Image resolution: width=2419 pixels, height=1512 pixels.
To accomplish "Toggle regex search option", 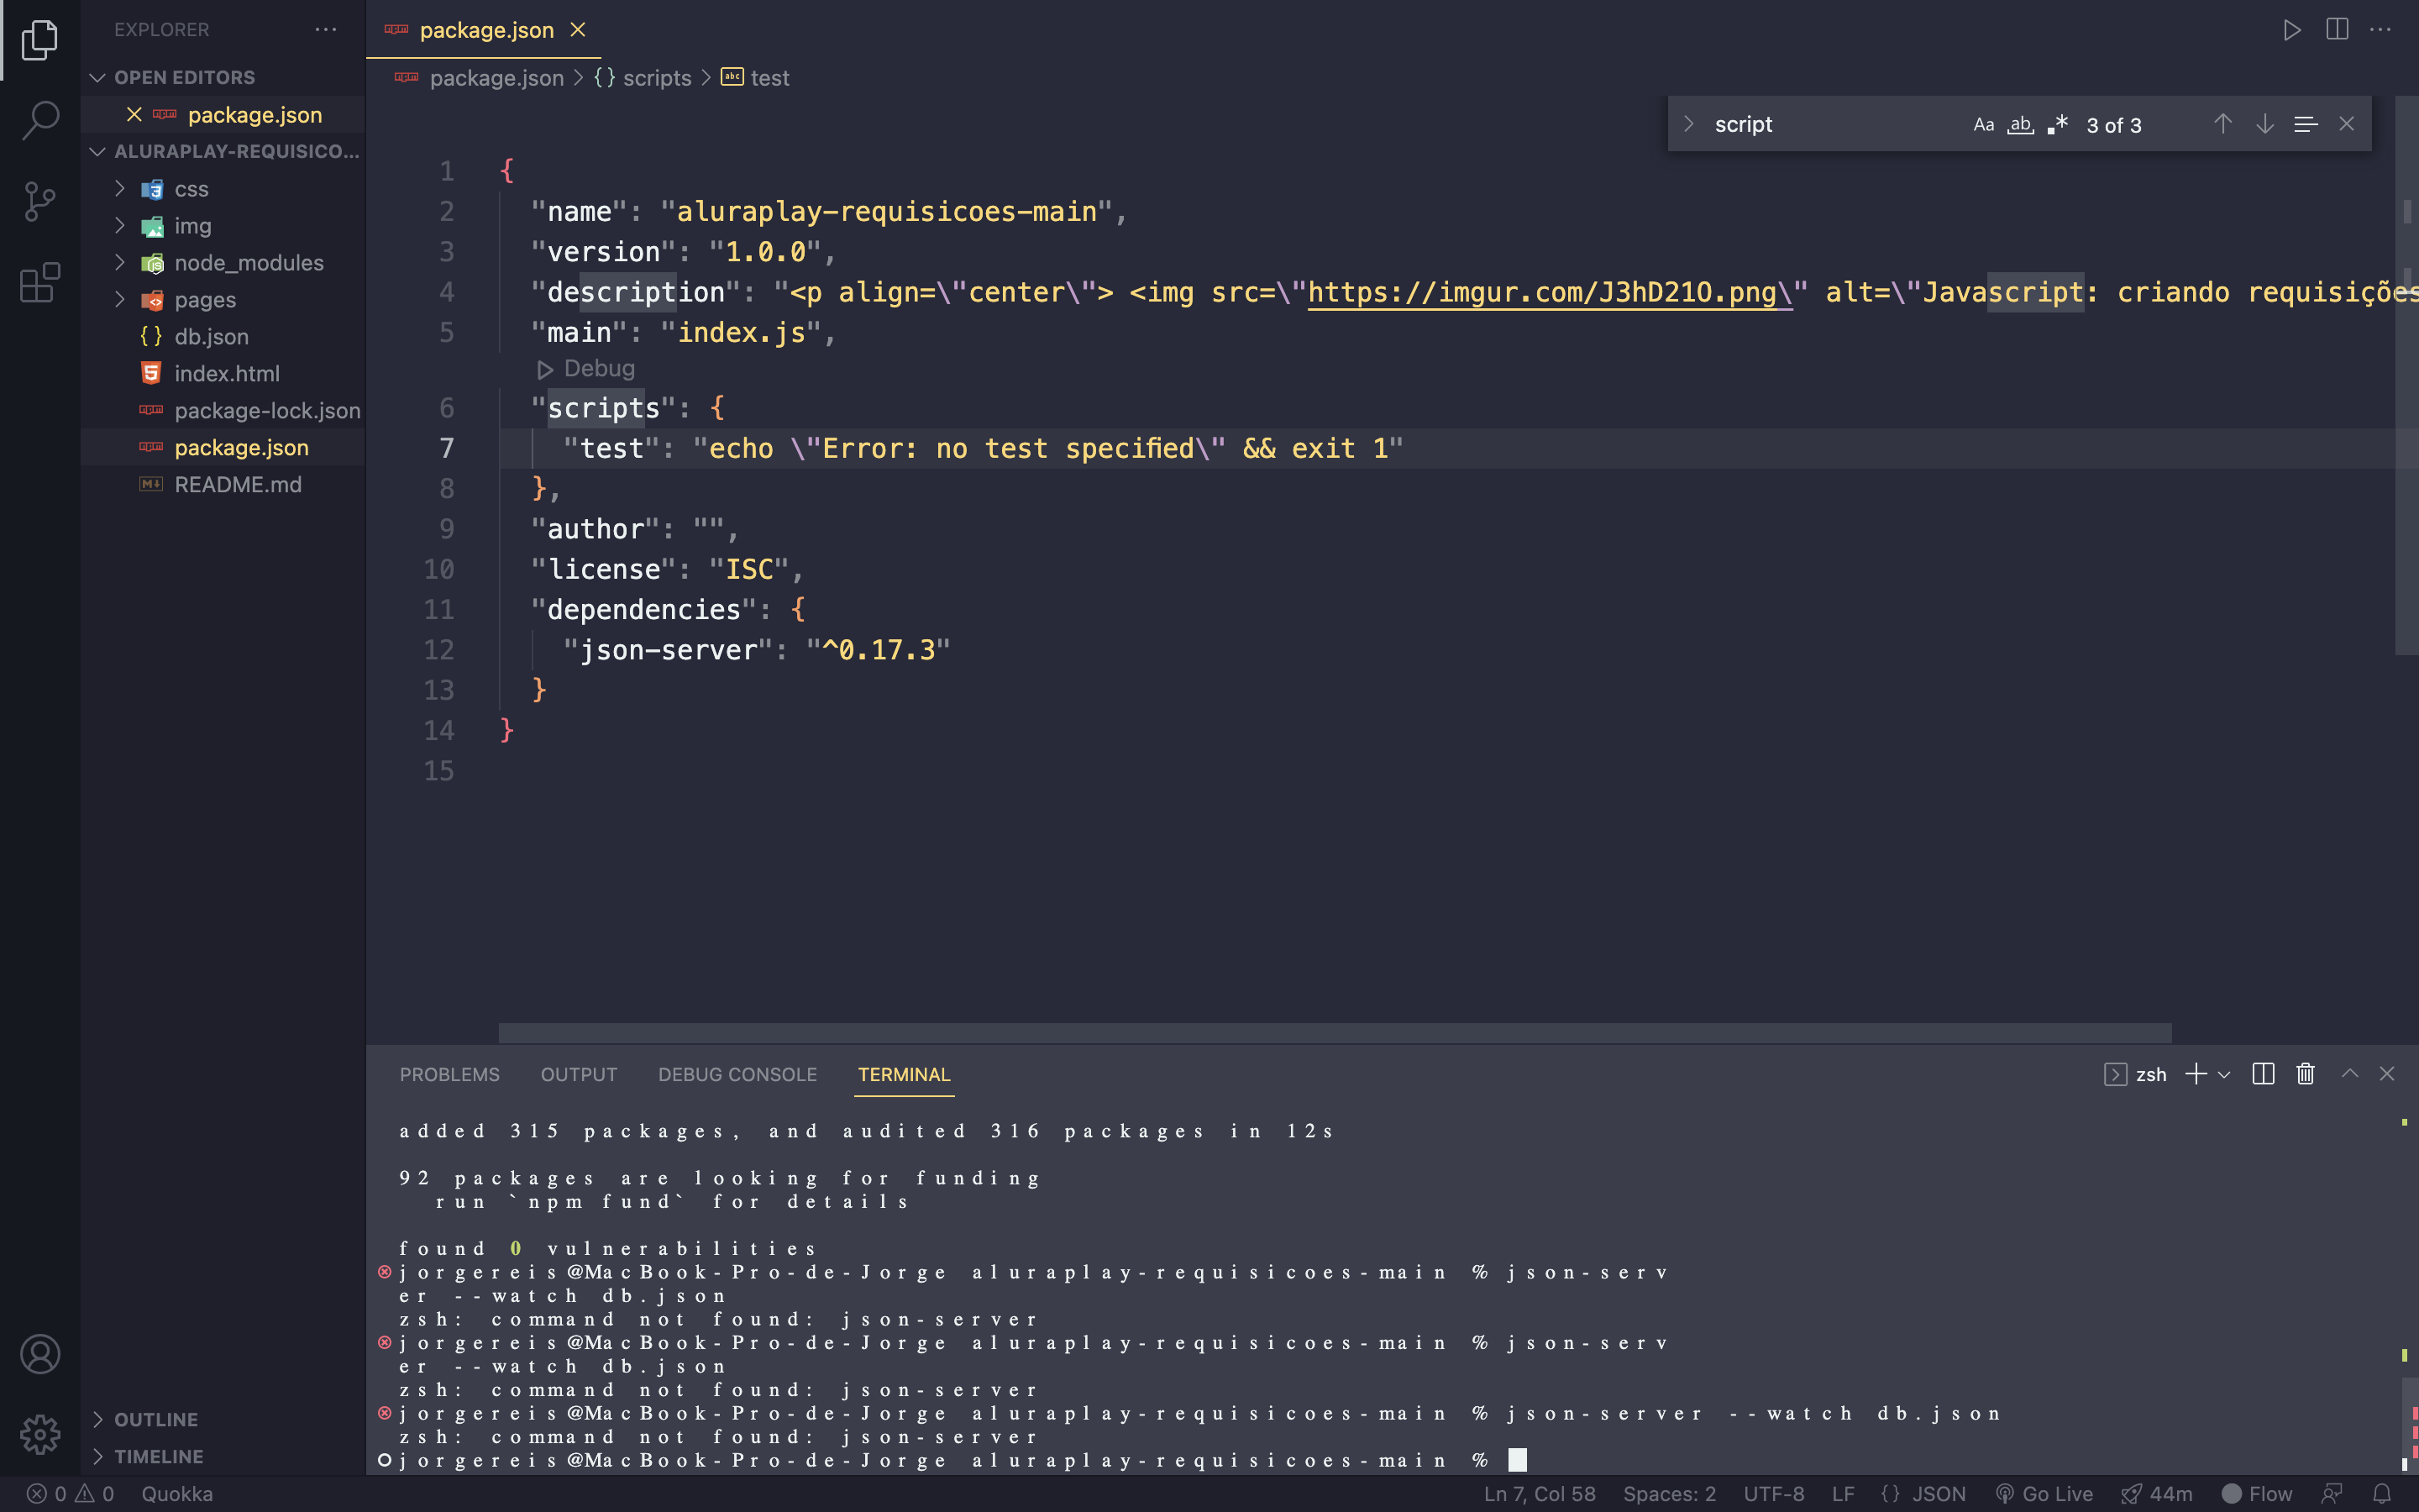I will pyautogui.click(x=2057, y=123).
